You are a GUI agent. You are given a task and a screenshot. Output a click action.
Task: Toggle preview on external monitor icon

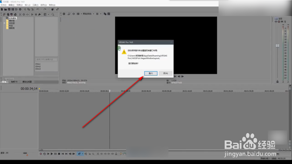(x=69, y=14)
